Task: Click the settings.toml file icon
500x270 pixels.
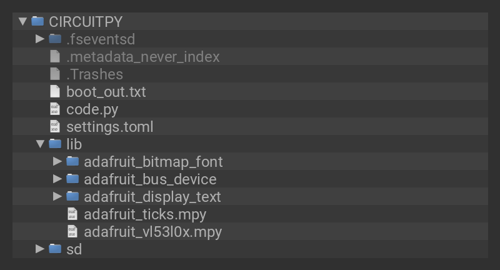Action: coord(55,126)
